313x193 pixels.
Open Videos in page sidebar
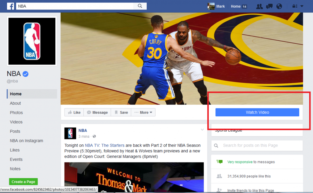tap(16, 122)
